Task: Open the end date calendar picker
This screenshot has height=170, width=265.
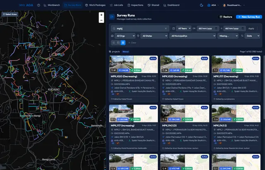Action: (243, 29)
